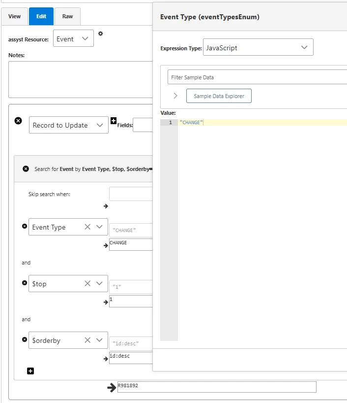Click the Skip search when expression box
This screenshot has height=403, width=347.
pyautogui.click(x=131, y=194)
